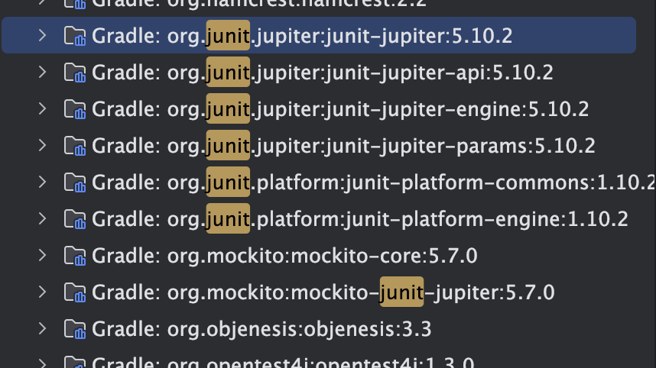Expand the mockito-junit-jupiter:5.7.0 library node

click(x=42, y=292)
